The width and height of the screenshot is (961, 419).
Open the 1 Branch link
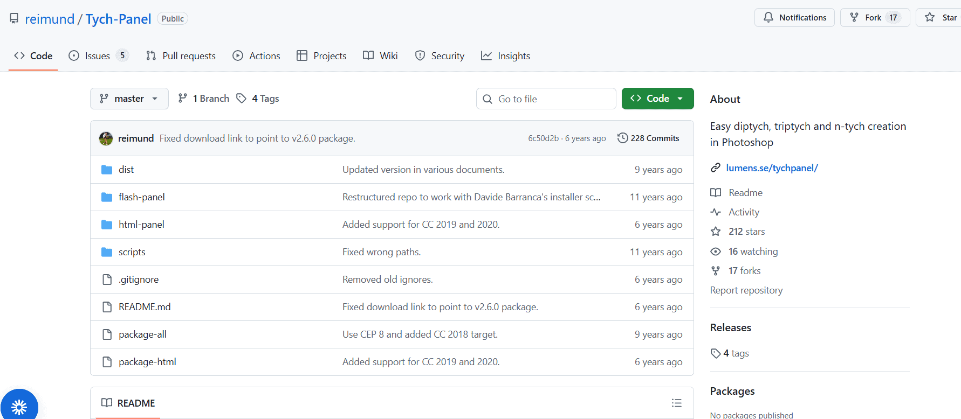204,99
